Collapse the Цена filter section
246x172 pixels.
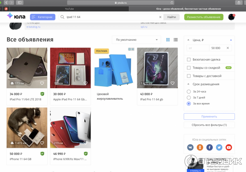tap(188, 40)
